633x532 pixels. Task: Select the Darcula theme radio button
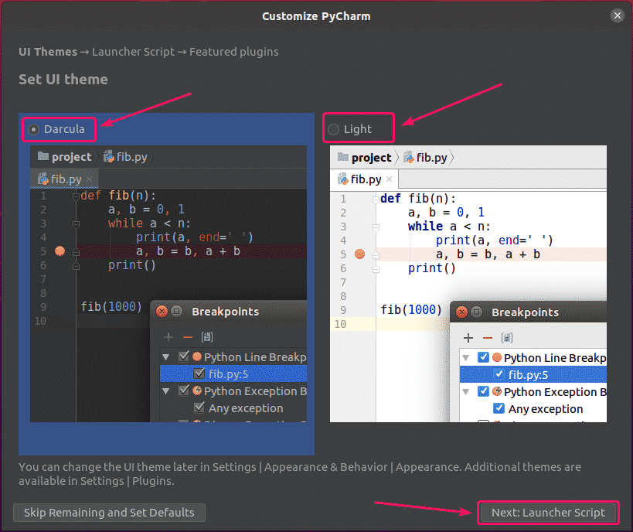point(33,129)
